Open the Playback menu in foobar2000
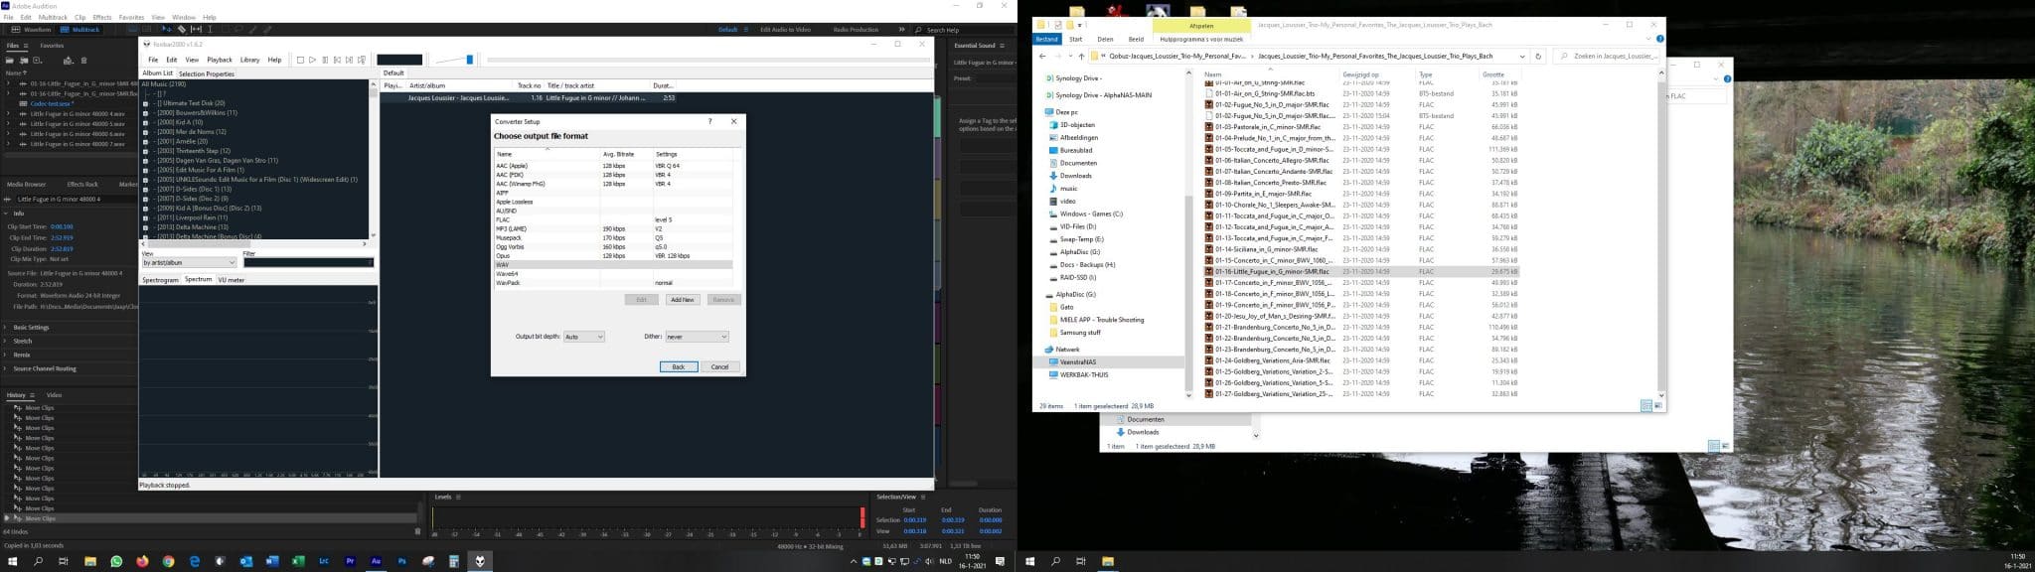 point(220,60)
